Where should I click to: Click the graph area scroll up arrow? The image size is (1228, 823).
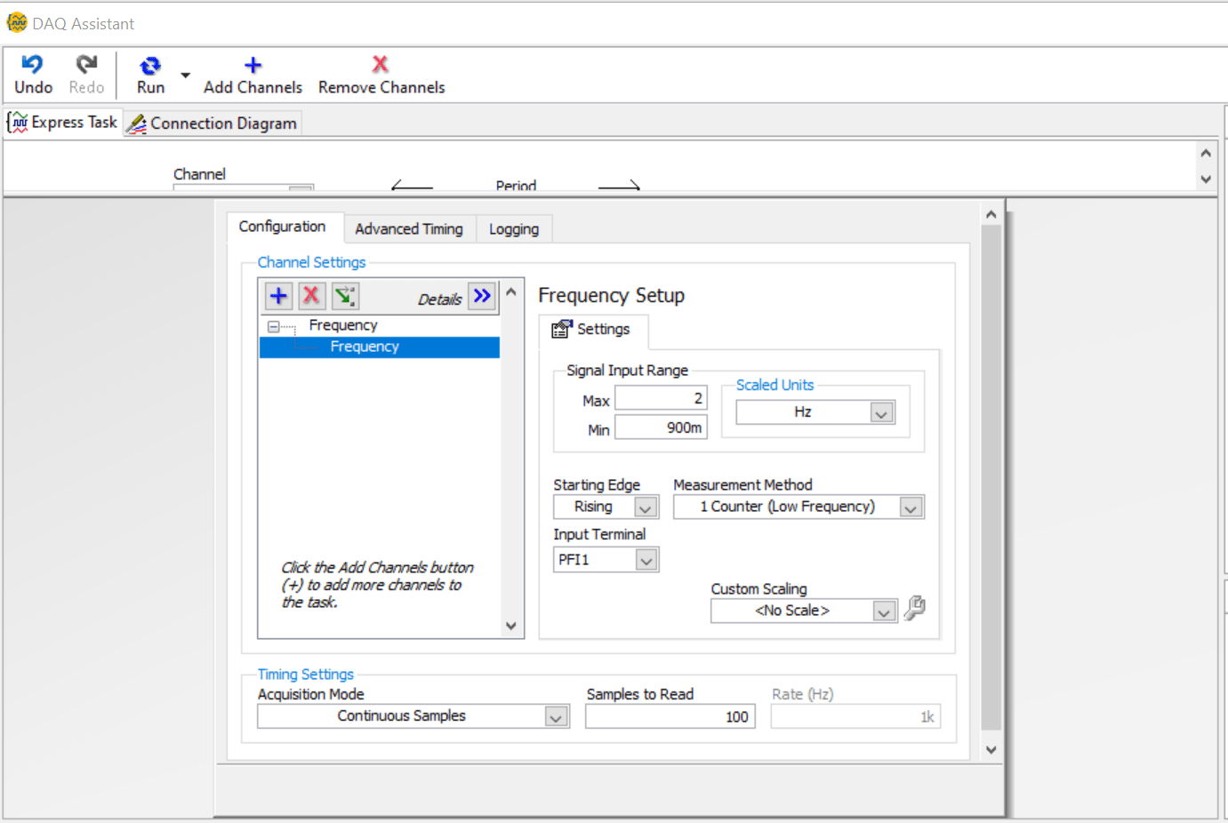[x=1206, y=153]
